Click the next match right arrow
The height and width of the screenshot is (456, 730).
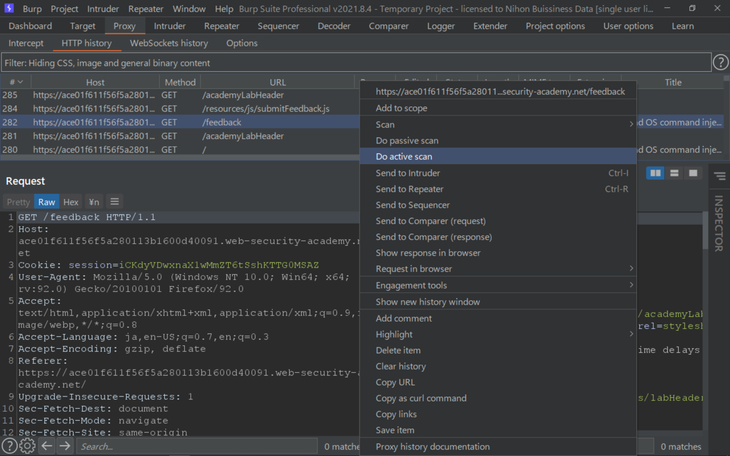point(65,446)
